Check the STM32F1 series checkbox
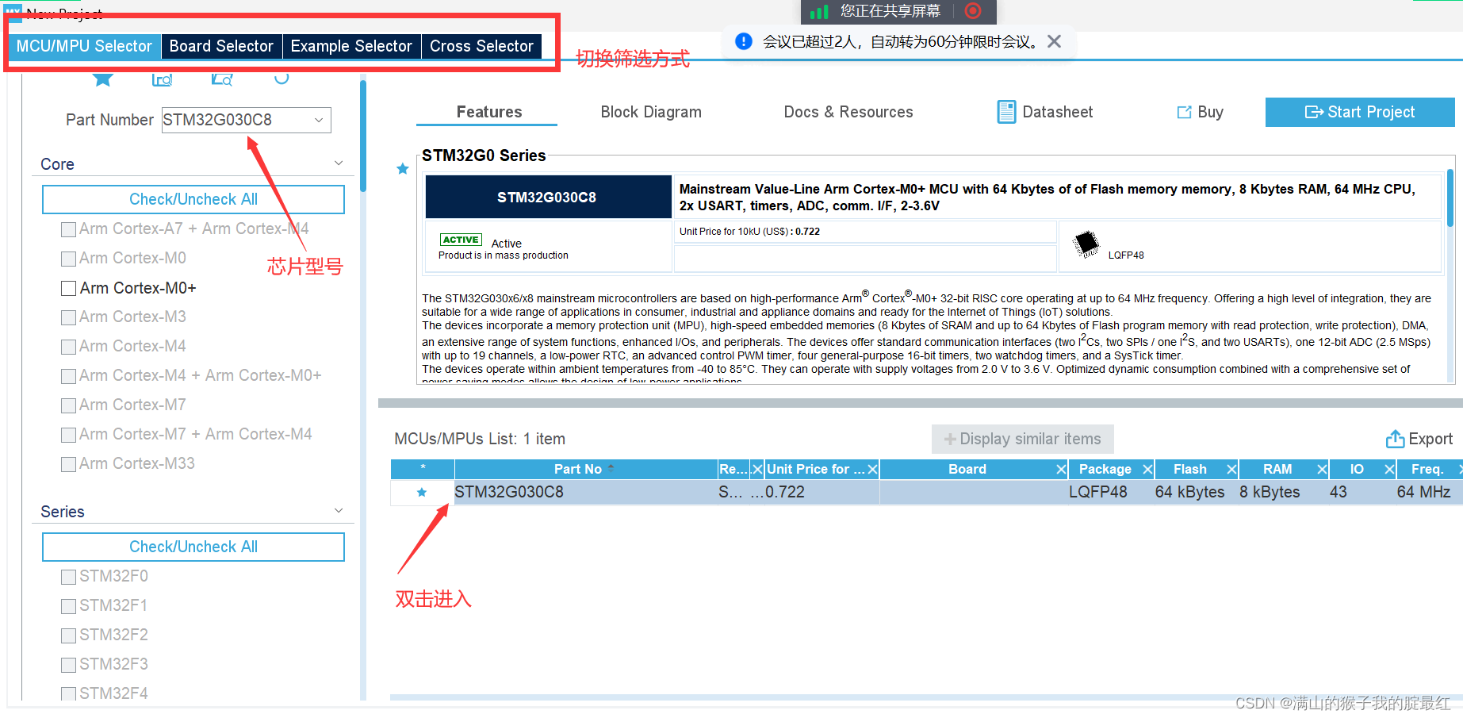Viewport: 1463px width, 718px height. click(x=68, y=606)
